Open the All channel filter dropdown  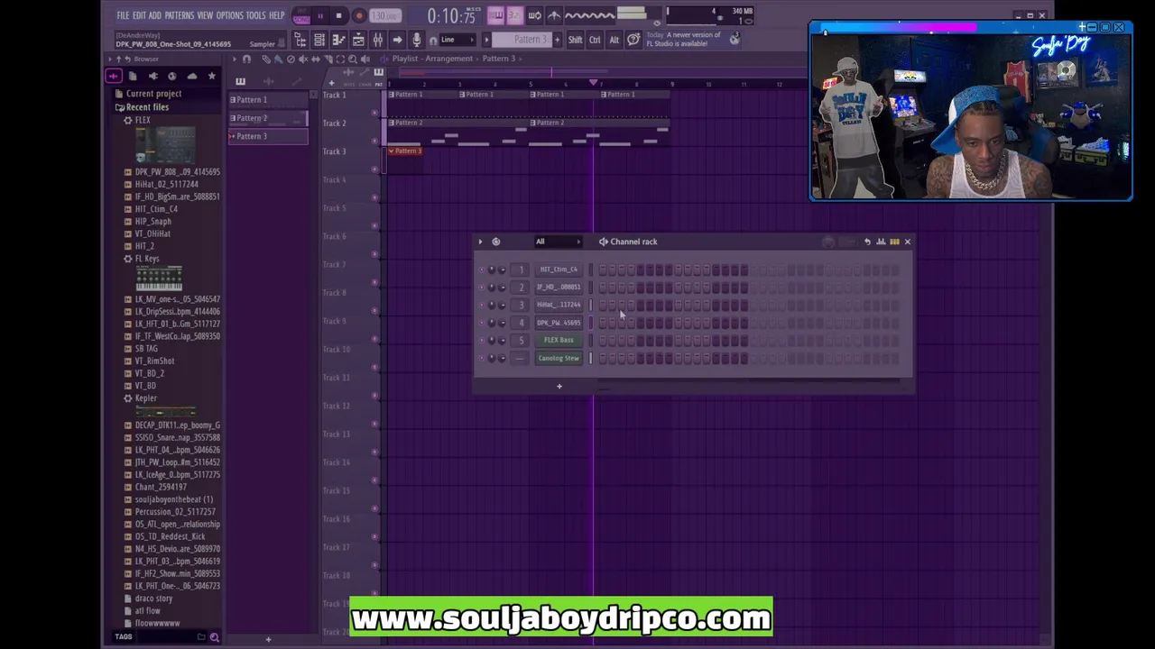point(558,242)
